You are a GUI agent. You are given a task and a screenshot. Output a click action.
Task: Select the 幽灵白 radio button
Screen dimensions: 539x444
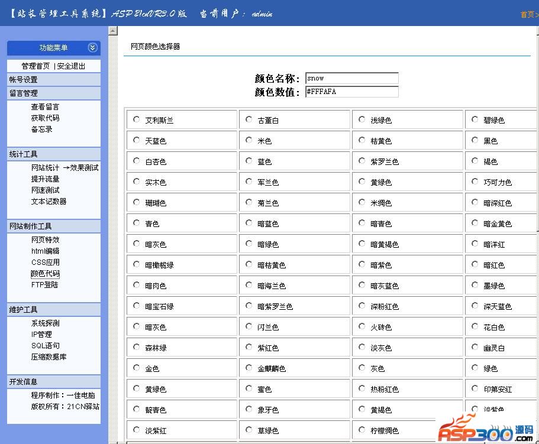(475, 347)
